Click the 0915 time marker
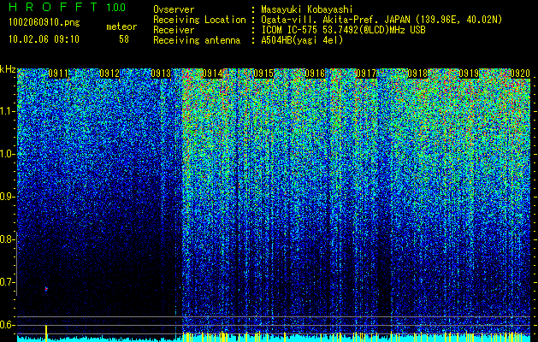The width and height of the screenshot is (538, 342). click(x=263, y=73)
